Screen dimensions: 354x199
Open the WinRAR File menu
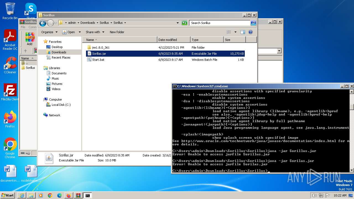tap(23, 27)
